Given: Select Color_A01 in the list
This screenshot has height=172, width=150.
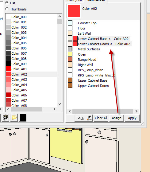Looking at the screenshot, I should 31,69.
